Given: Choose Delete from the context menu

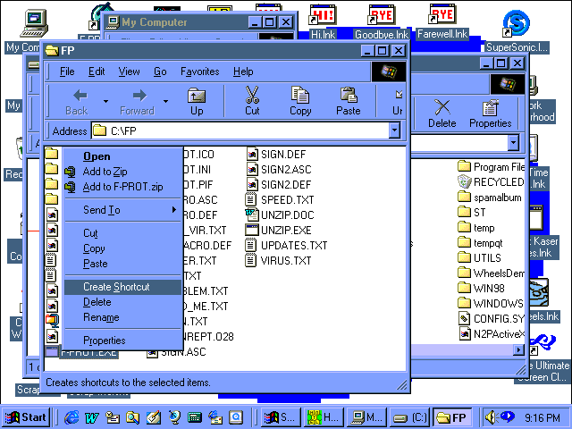Looking at the screenshot, I should coord(122,302).
